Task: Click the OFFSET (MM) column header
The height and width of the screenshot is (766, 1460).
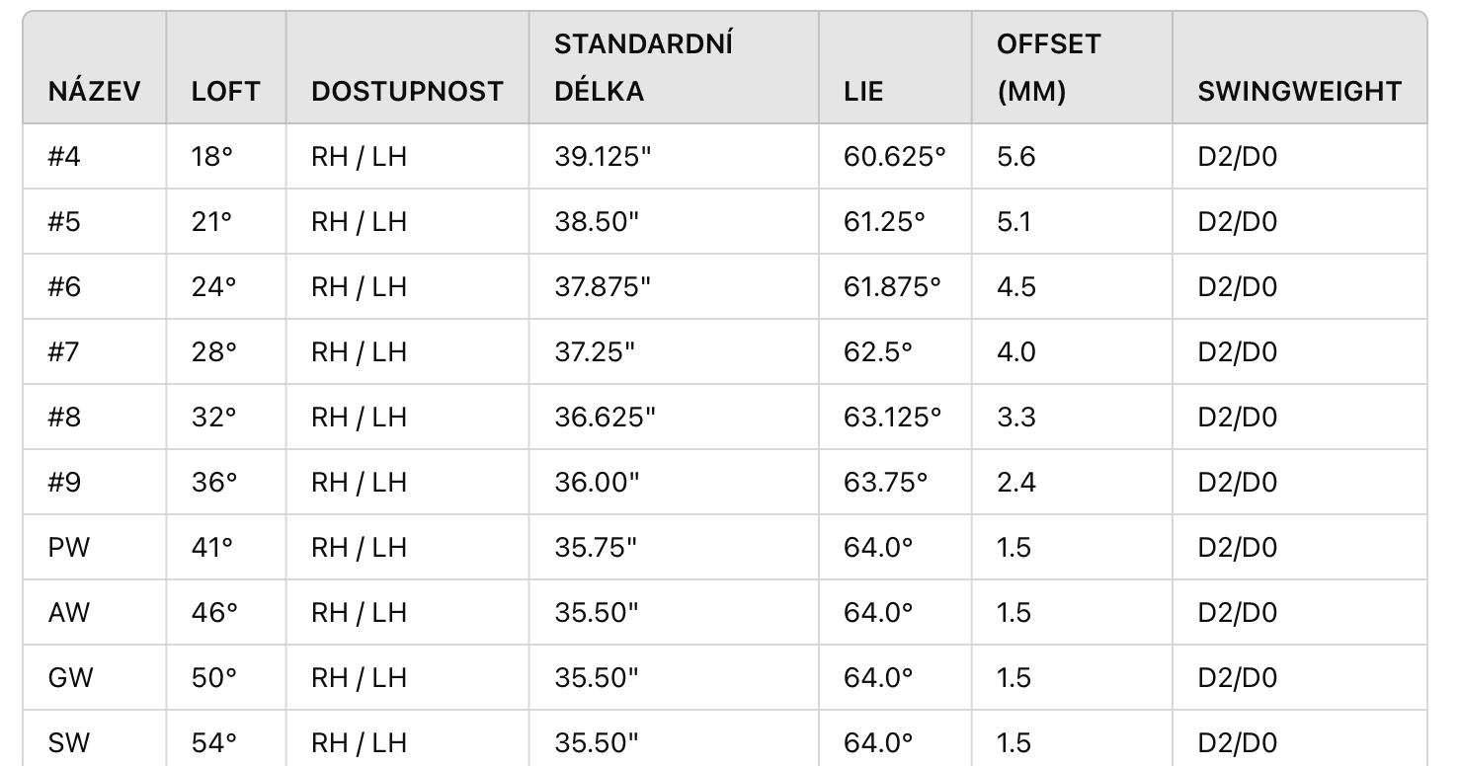Action: tap(1048, 67)
